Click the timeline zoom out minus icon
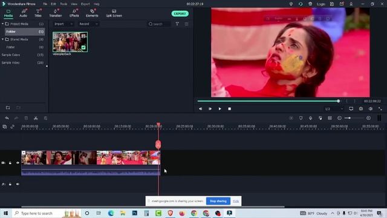387x218 pixels. coord(340,118)
